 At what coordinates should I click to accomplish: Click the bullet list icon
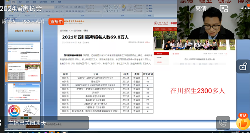click(x=67, y=7)
